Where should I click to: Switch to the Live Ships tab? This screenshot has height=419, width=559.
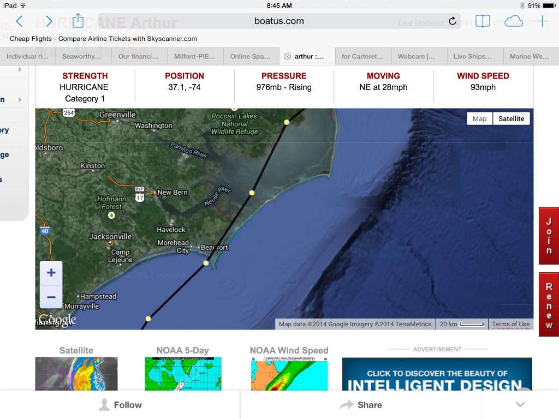pyautogui.click(x=472, y=56)
